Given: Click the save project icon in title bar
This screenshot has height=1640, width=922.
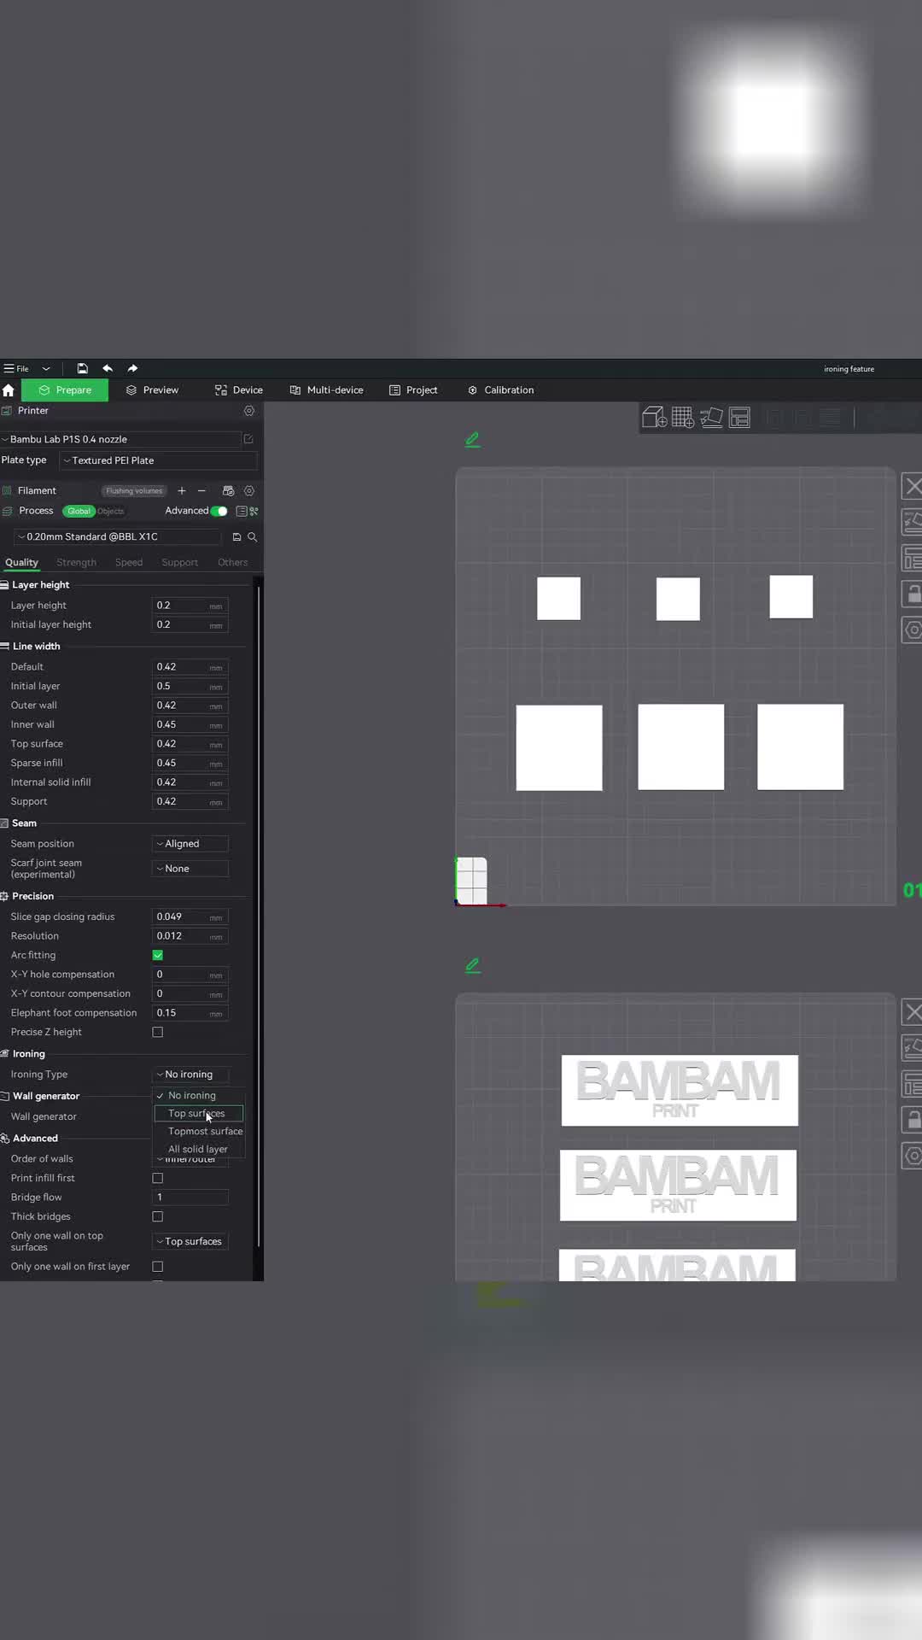Looking at the screenshot, I should point(82,368).
